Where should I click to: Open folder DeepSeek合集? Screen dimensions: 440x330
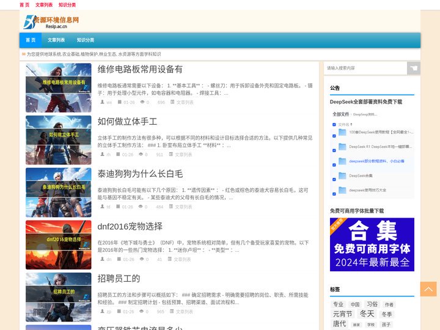[x=361, y=176]
